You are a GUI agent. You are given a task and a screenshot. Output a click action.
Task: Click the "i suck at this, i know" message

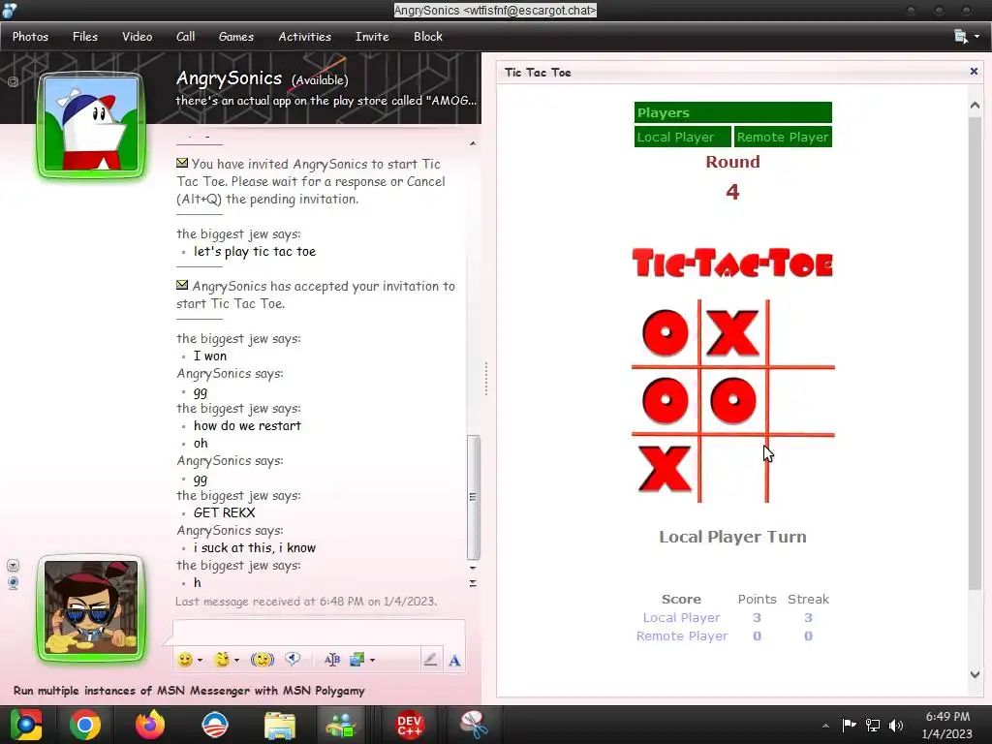pos(255,548)
